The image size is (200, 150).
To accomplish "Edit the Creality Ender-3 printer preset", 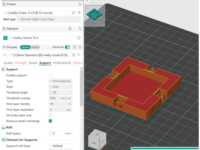I will 74,13.
